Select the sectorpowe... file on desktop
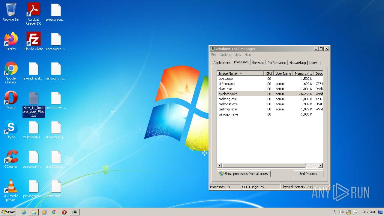Viewport: 384px width, 216px height. click(56, 100)
